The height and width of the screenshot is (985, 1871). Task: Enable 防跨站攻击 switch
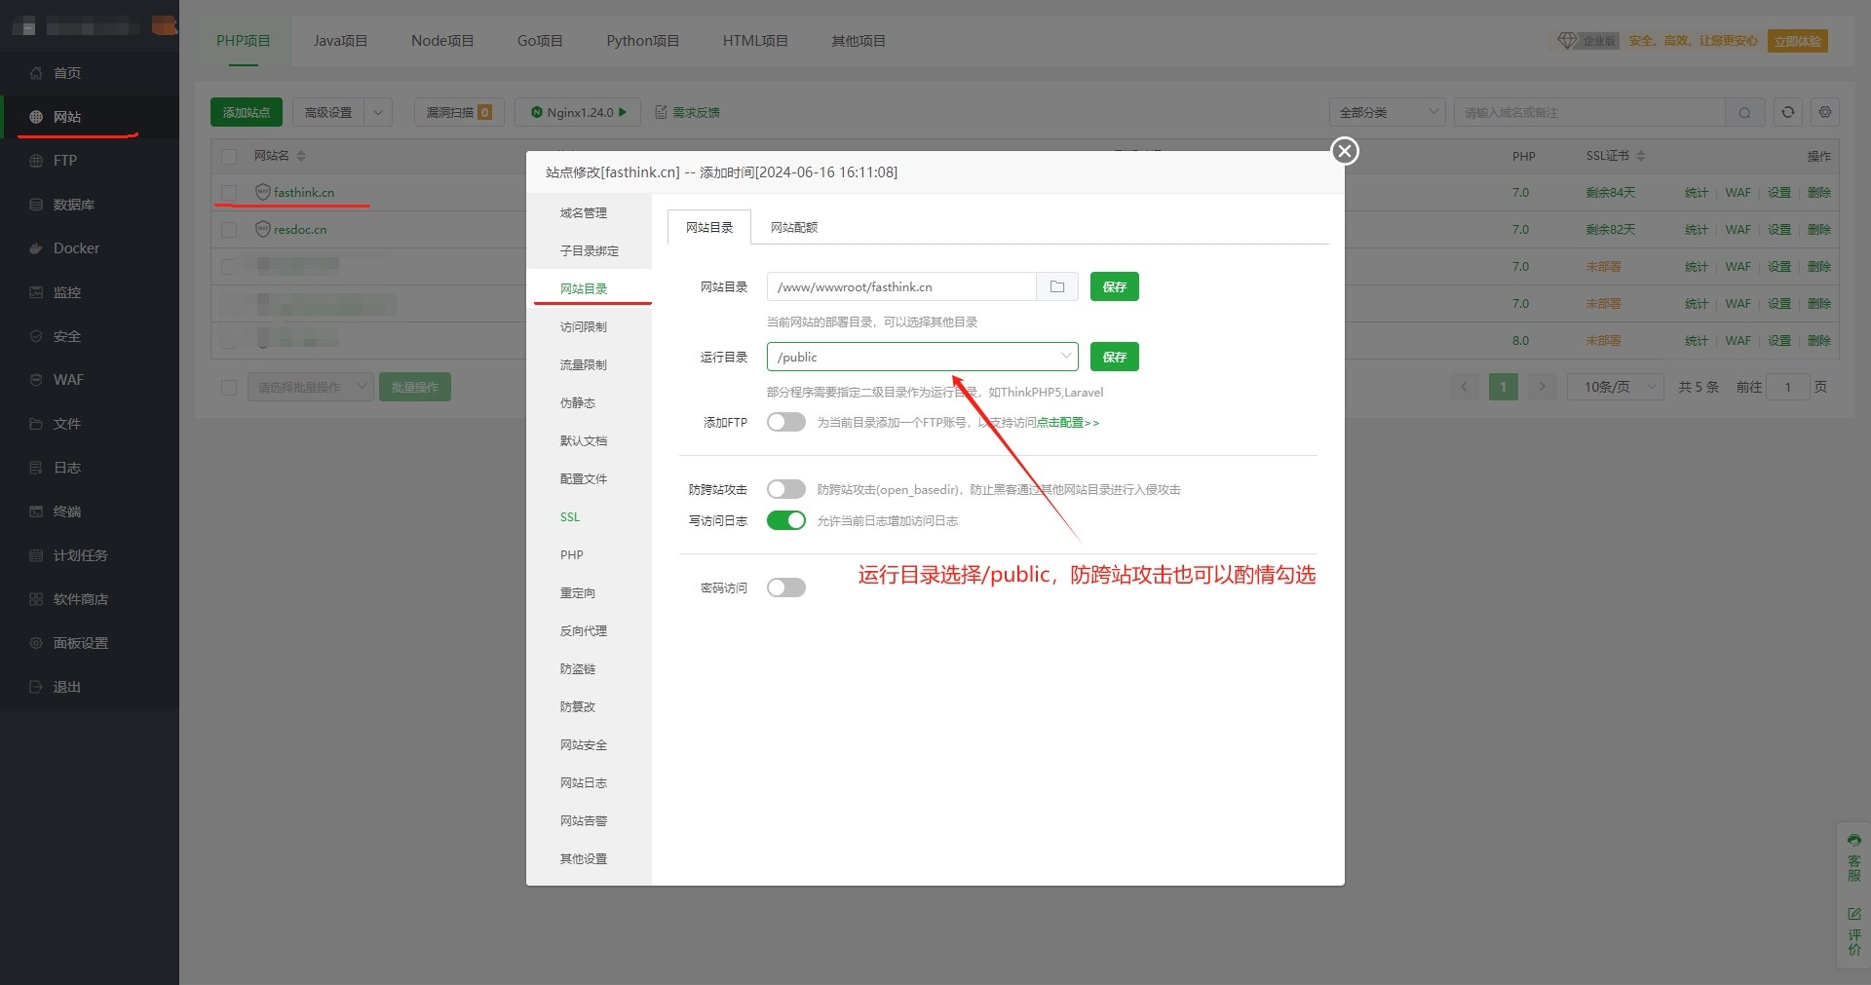(786, 489)
